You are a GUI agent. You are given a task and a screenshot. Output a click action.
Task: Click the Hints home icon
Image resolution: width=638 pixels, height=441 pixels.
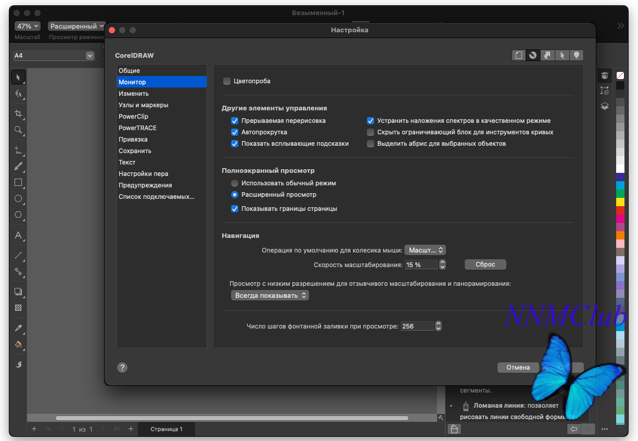click(454, 429)
